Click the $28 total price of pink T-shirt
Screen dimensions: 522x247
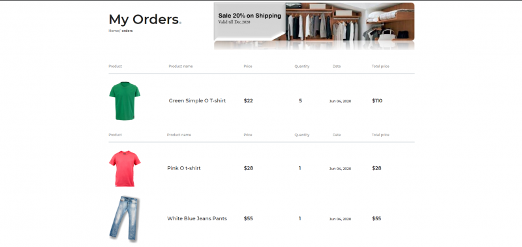coord(376,168)
